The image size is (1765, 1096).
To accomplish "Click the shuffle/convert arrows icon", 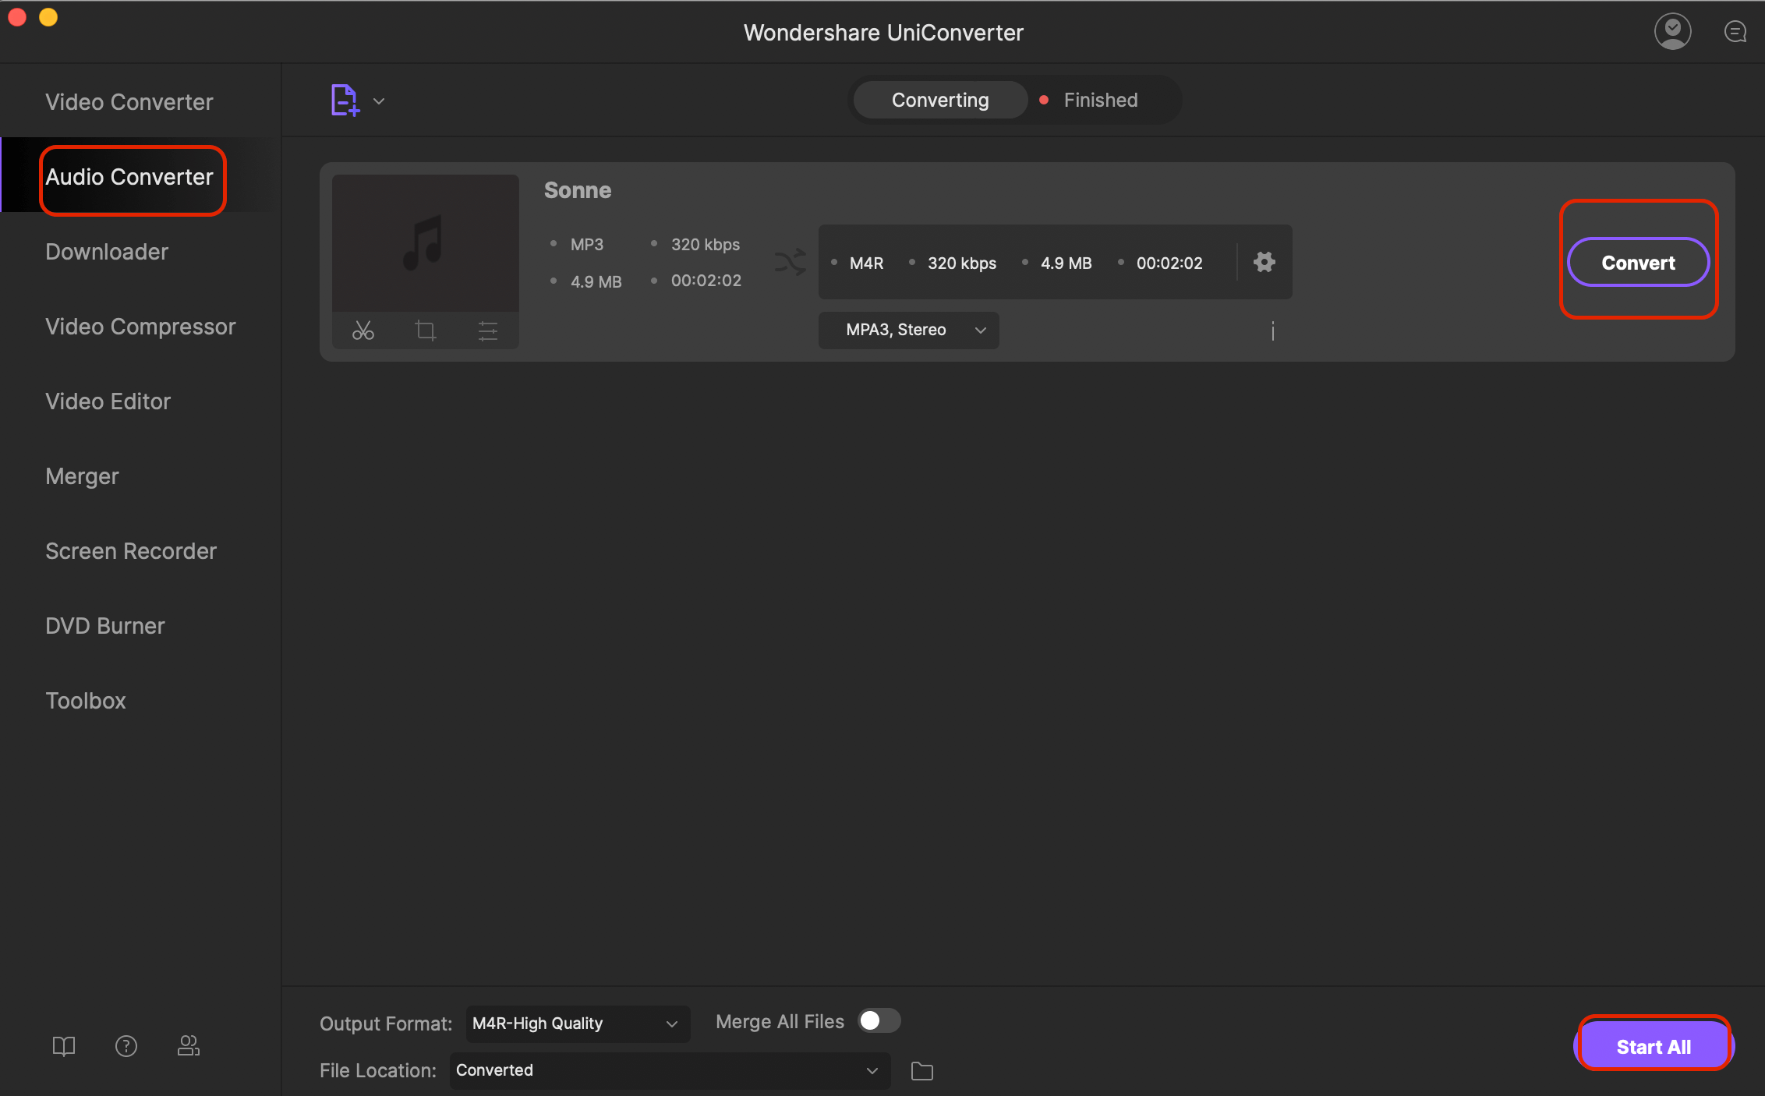I will pos(787,261).
